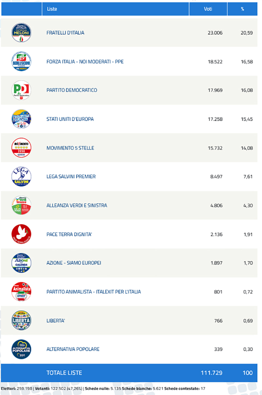Image resolution: width=262 pixels, height=395 pixels.
Task: Open the MOVIMENTO 5 STELLE list name
Action: pos(70,148)
